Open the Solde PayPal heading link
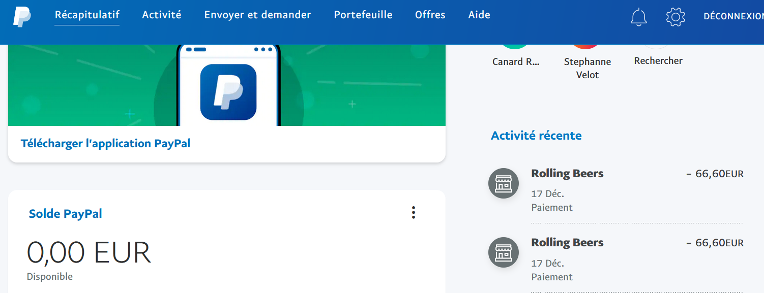This screenshot has width=764, height=293. [66, 214]
